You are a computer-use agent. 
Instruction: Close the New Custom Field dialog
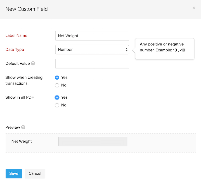click(x=194, y=8)
